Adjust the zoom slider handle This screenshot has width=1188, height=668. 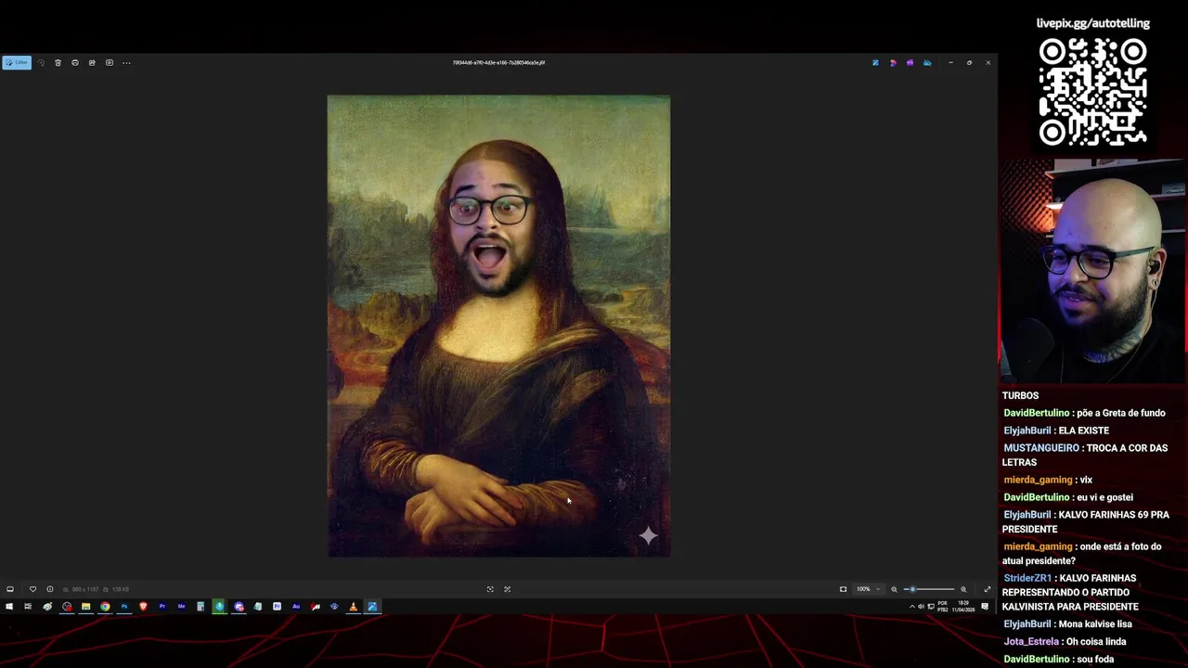pyautogui.click(x=912, y=589)
